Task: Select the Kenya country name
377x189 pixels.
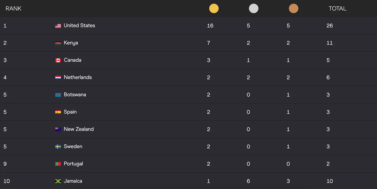Action: [71, 43]
